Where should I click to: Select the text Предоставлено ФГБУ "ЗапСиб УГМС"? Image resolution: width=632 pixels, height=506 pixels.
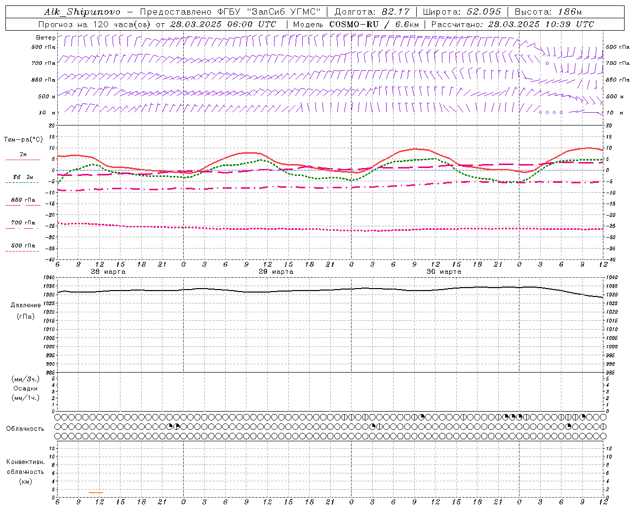pos(231,12)
